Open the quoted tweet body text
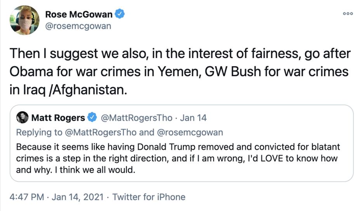Screen dimensions: 361x211 (x=177, y=158)
